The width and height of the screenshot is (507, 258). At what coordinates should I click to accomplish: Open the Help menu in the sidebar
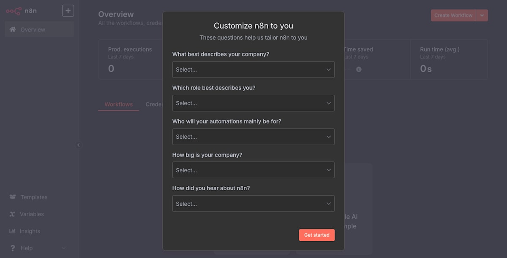tap(39, 248)
